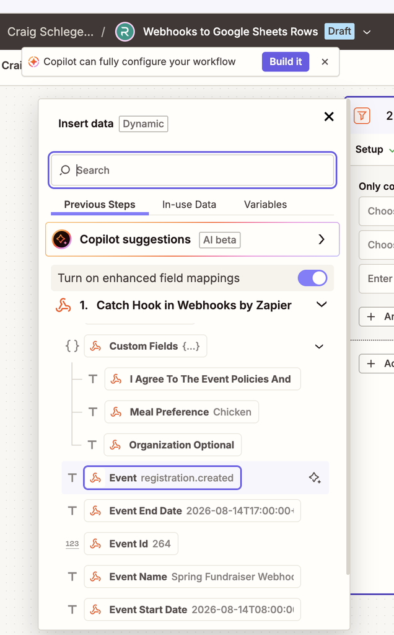This screenshot has width=394, height=635.
Task: Switch to the Variables tab
Action: coord(265,205)
